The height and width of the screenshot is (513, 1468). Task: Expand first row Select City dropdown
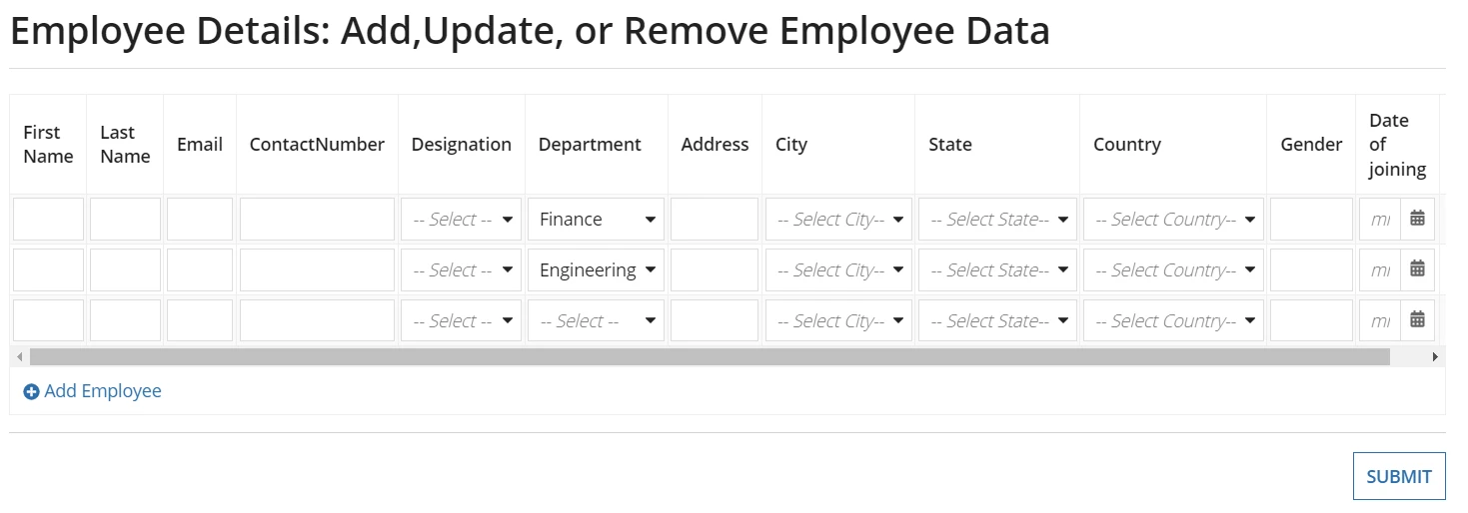(x=838, y=219)
